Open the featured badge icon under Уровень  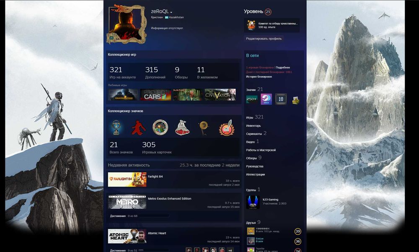point(251,25)
